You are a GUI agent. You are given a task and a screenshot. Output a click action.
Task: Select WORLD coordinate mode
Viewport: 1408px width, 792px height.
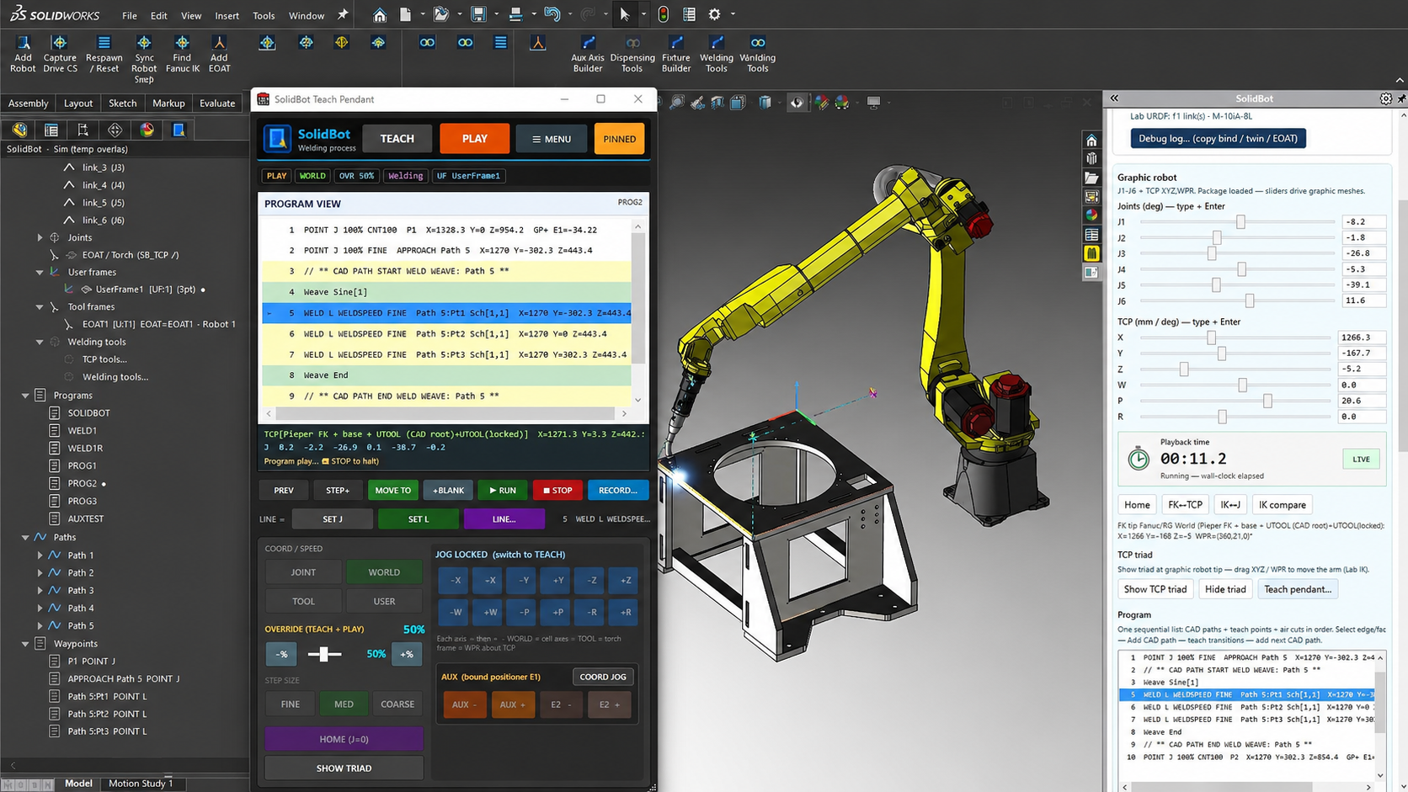point(384,572)
